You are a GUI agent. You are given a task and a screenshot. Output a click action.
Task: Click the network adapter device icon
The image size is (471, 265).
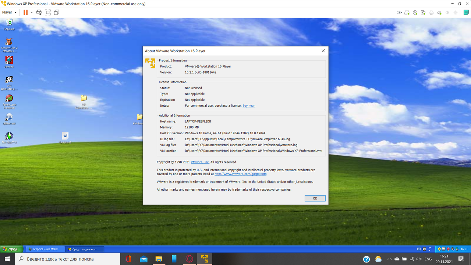(423, 13)
